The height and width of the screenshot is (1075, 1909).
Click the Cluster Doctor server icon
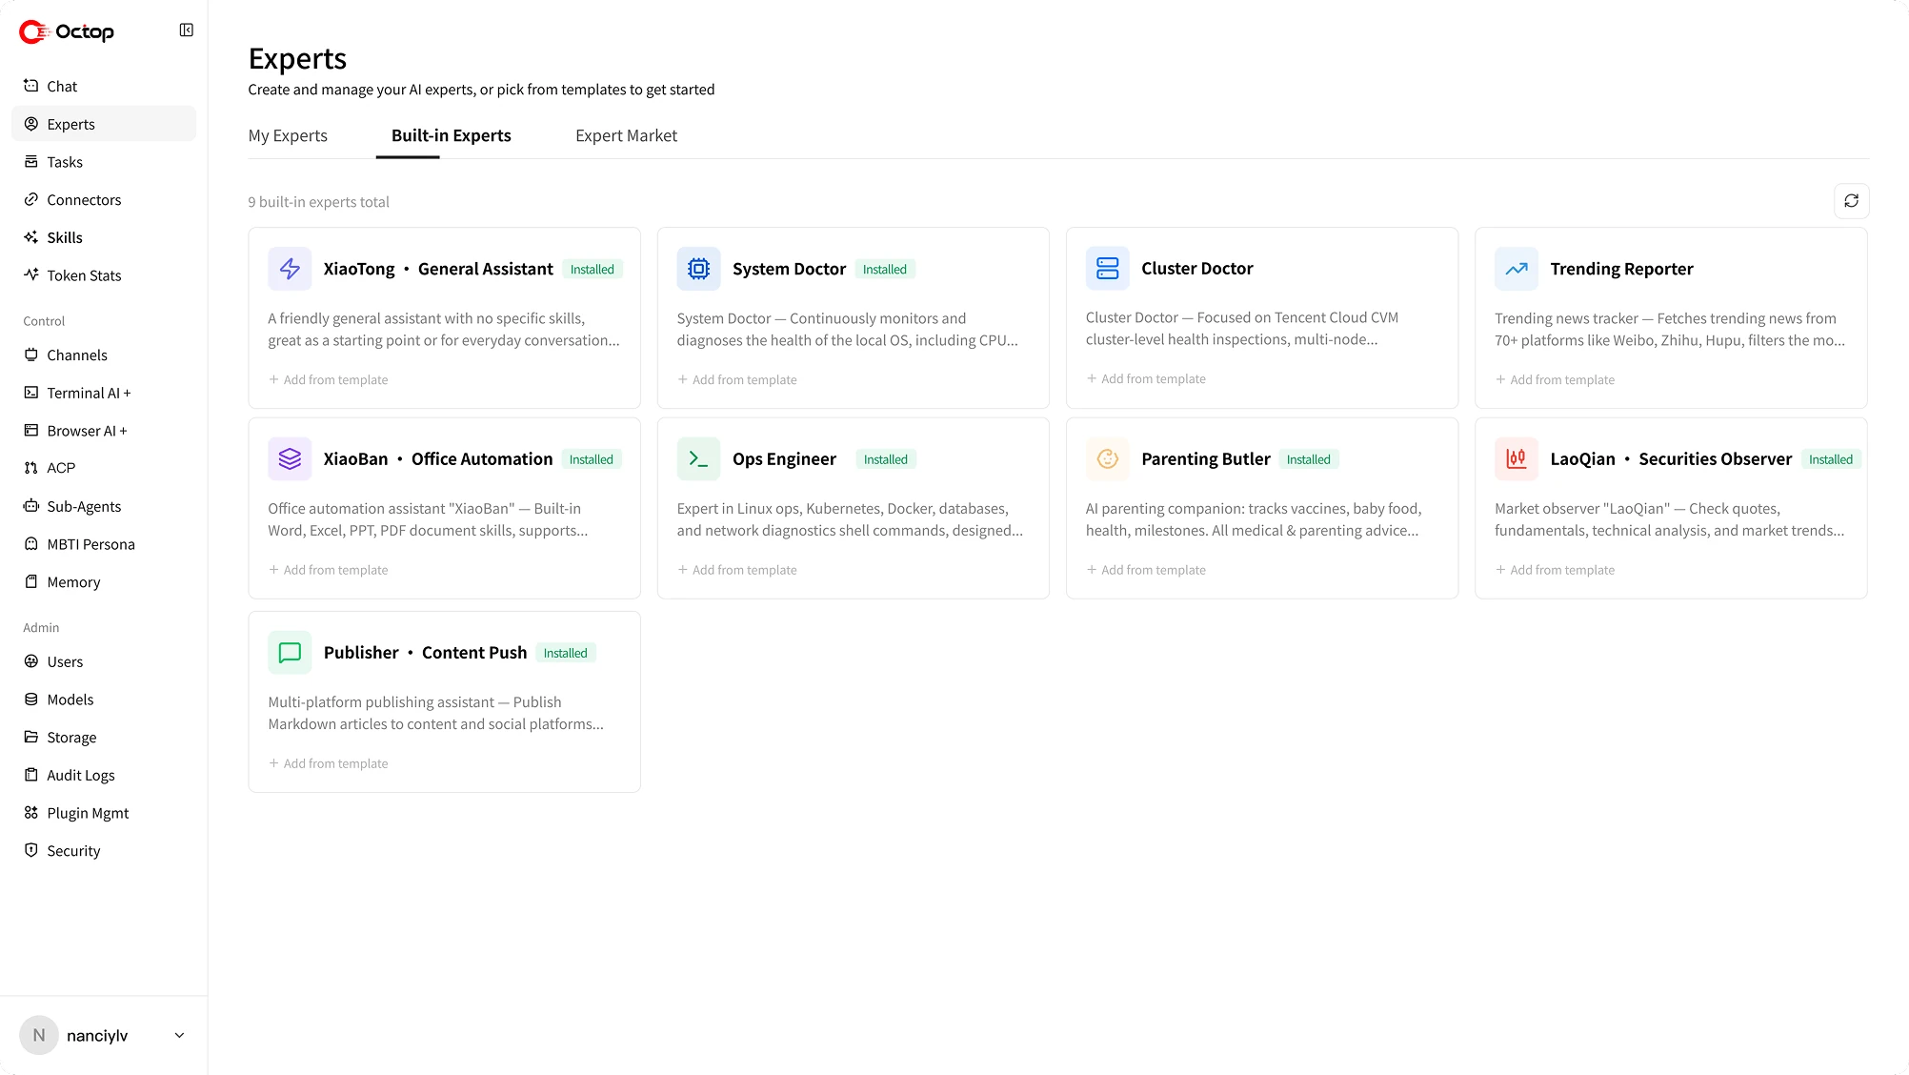1107,269
